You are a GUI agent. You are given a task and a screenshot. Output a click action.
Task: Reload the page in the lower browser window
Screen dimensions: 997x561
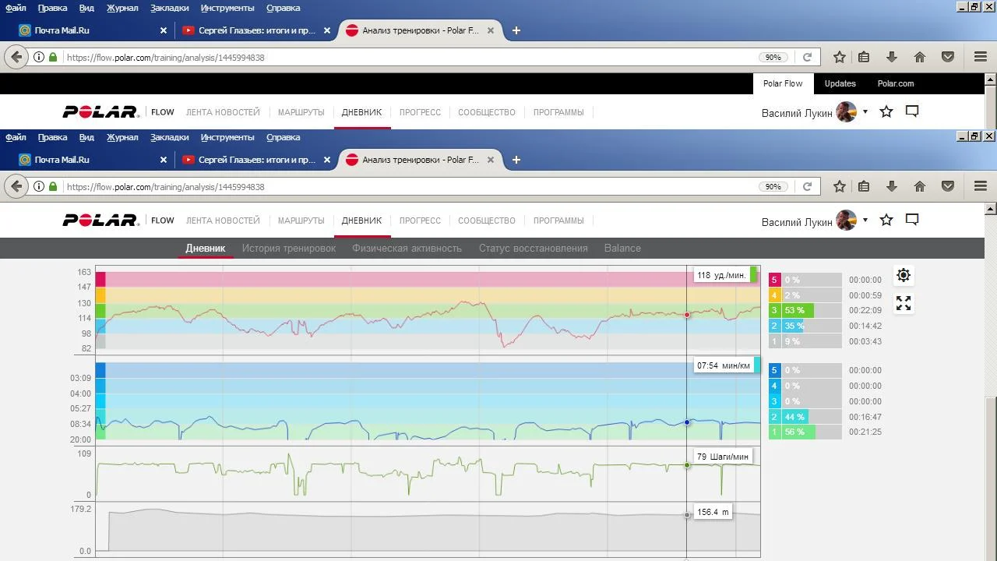pos(807,187)
